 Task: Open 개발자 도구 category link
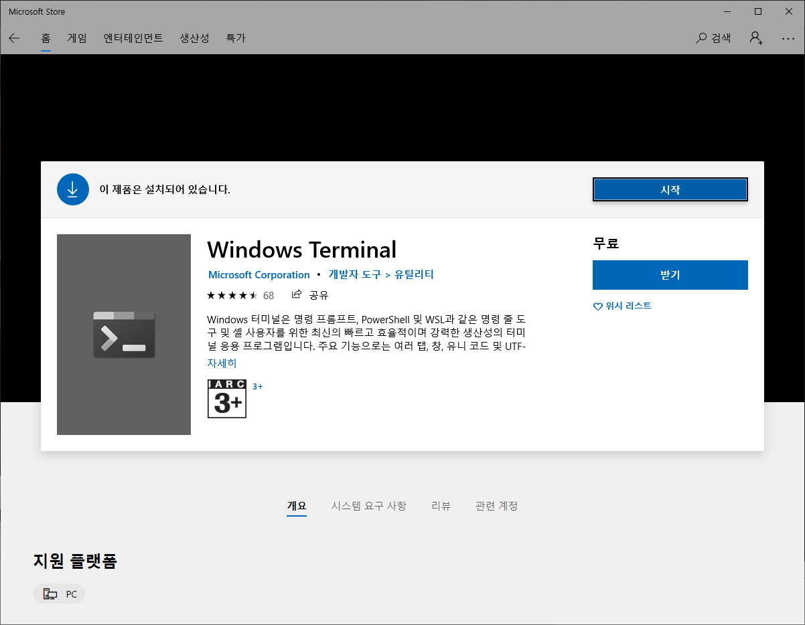(x=355, y=274)
